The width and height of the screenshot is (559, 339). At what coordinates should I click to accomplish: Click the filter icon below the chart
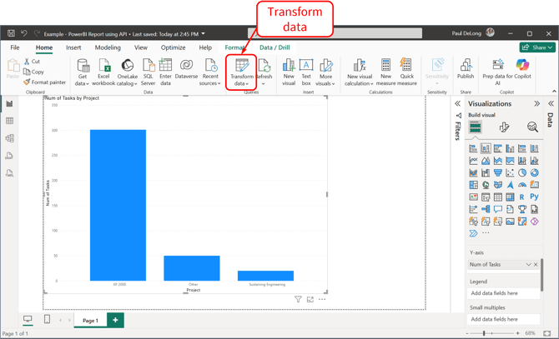pos(298,300)
